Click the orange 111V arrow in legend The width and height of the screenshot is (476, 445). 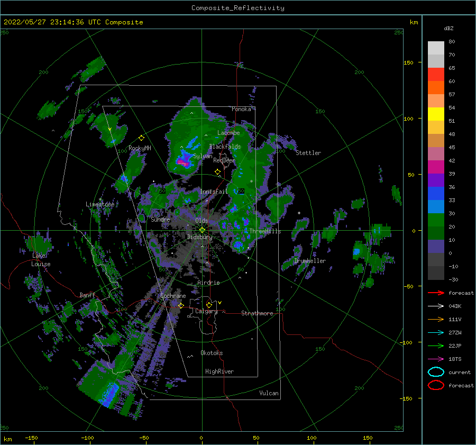436,319
